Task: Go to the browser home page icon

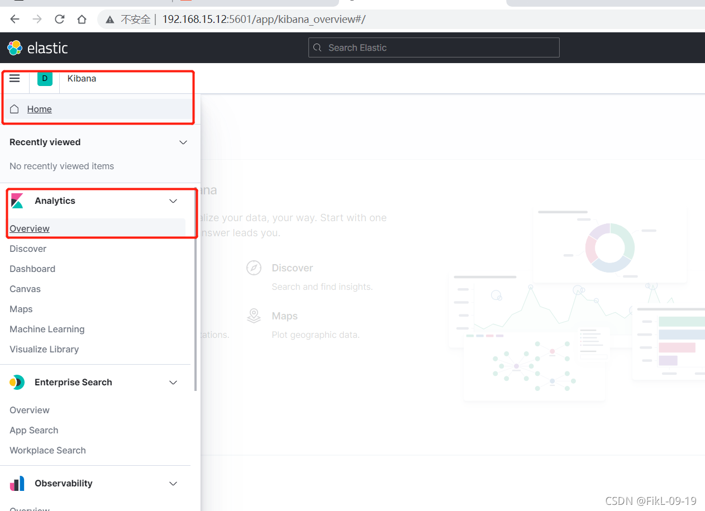Action: [x=82, y=20]
